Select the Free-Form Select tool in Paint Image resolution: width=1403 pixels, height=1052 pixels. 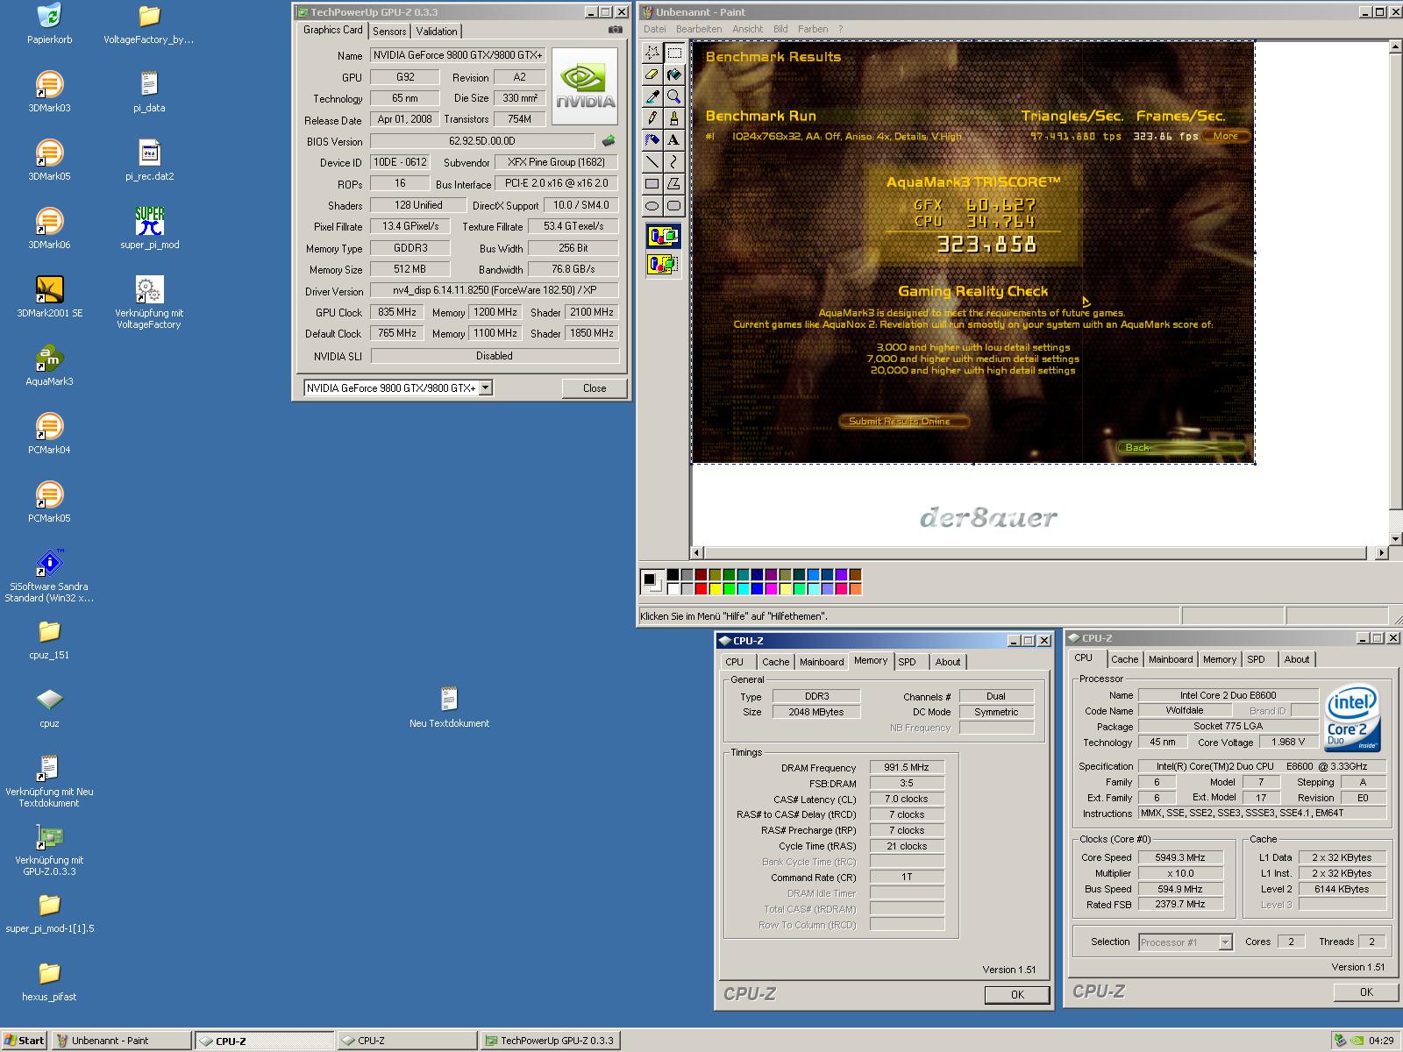652,53
